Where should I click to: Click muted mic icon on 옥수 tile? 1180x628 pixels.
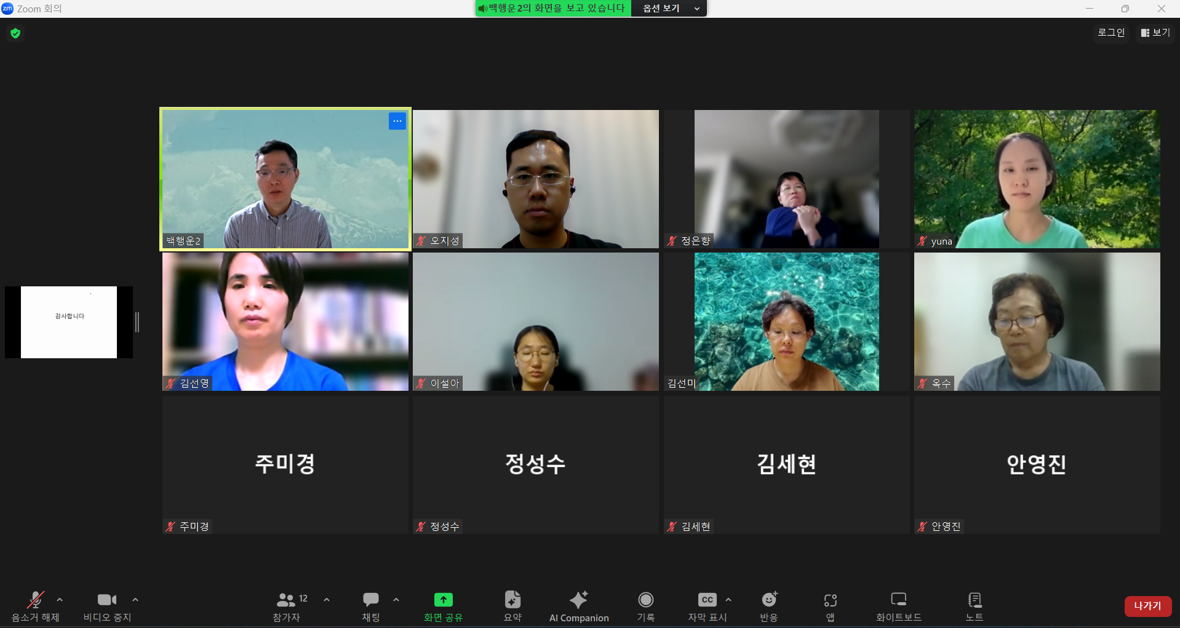tap(922, 383)
